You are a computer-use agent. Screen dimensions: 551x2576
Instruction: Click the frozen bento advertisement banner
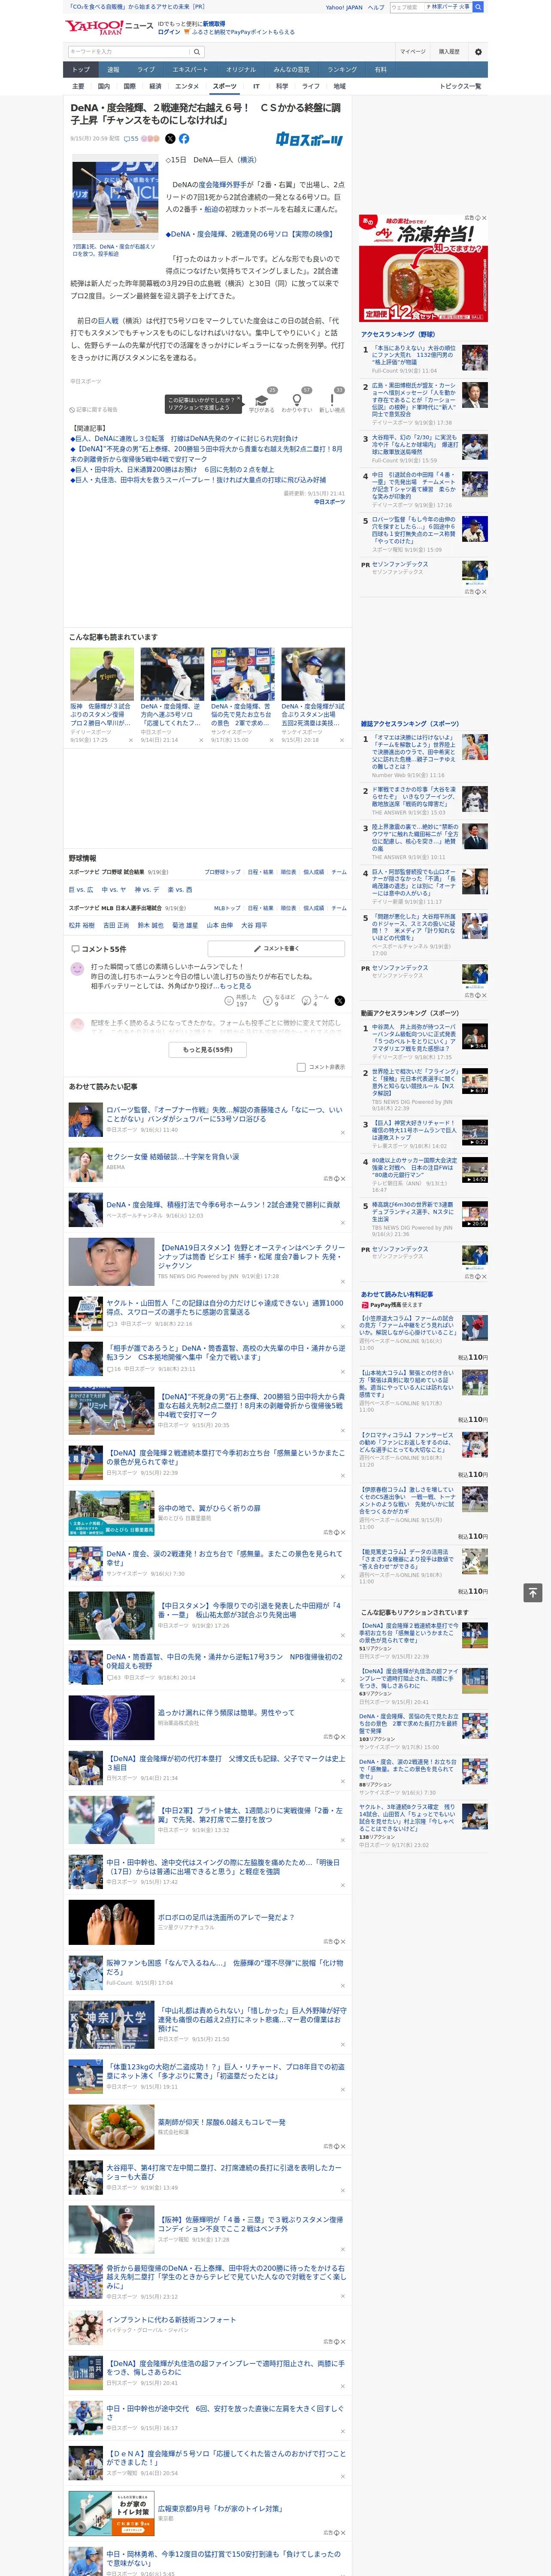pyautogui.click(x=424, y=268)
